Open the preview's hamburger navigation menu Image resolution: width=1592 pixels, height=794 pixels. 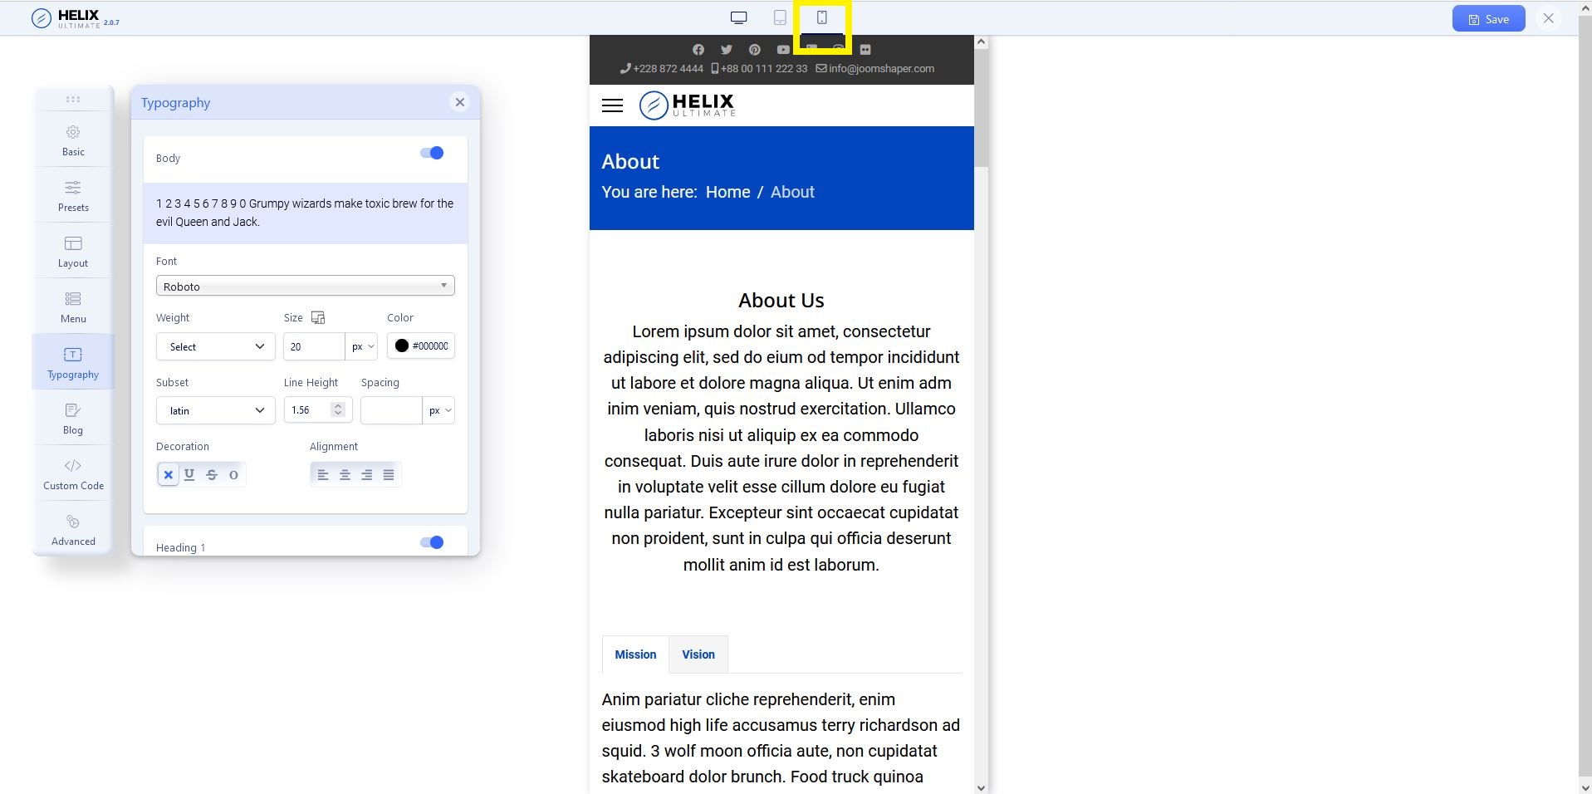click(612, 105)
